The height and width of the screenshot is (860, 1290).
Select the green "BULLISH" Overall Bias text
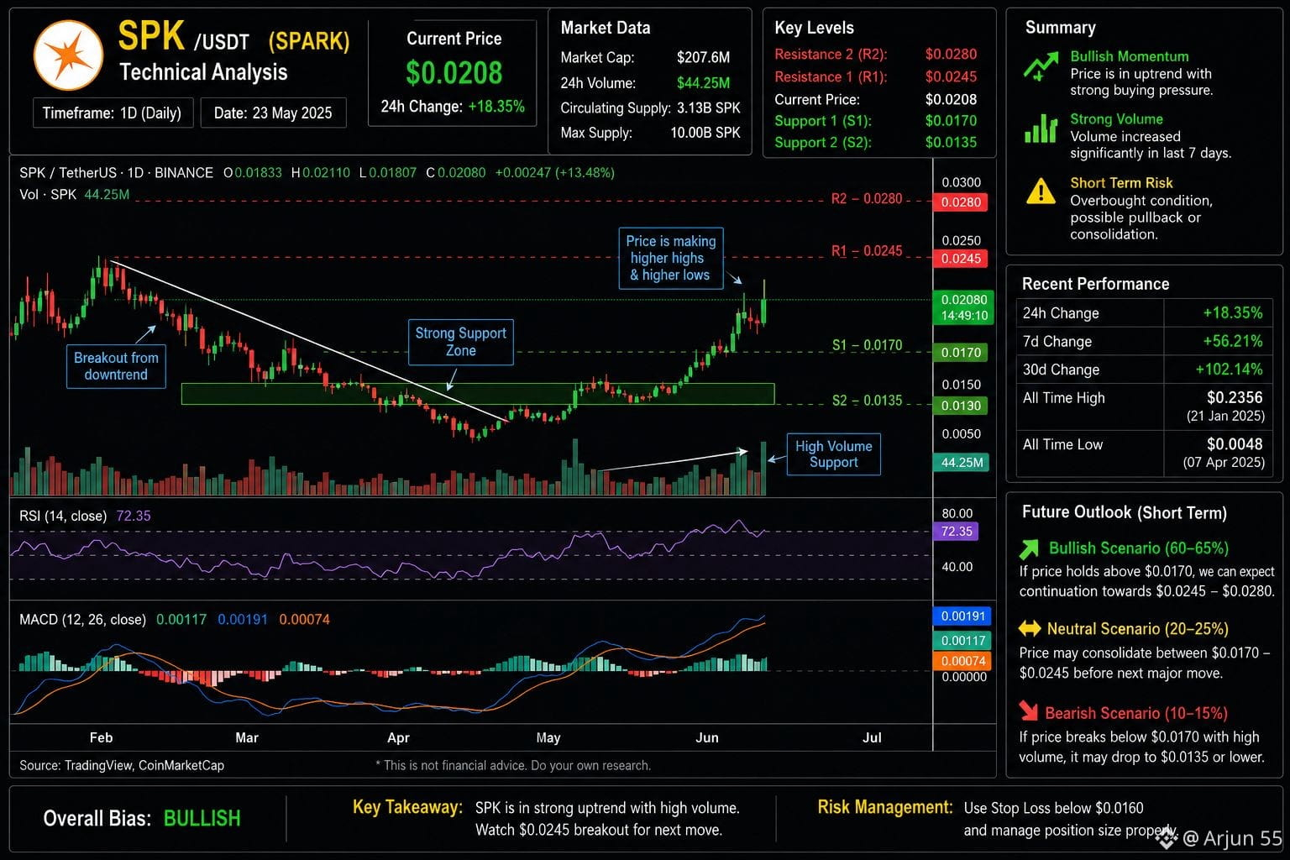pos(202,819)
